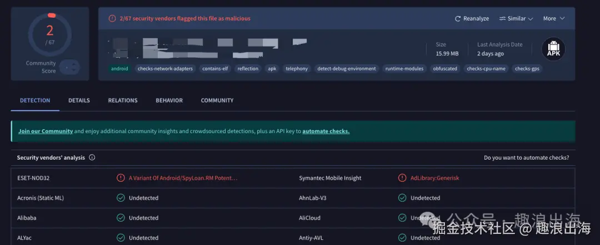The height and width of the screenshot is (245, 600).
Task: Switch to the DETAILS tab
Action: (79, 100)
